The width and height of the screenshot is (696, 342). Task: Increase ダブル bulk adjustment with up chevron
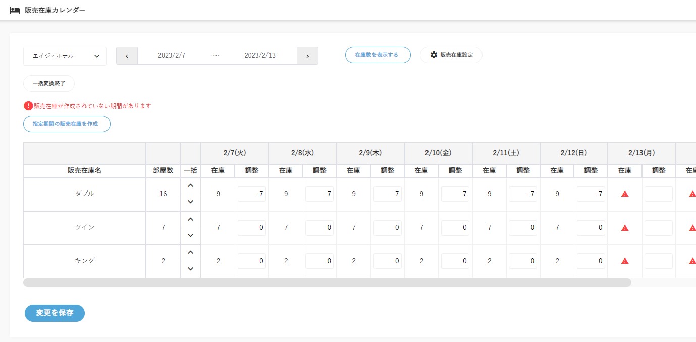point(190,186)
